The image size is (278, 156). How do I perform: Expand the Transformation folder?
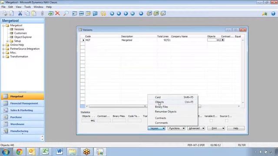(x=3, y=57)
